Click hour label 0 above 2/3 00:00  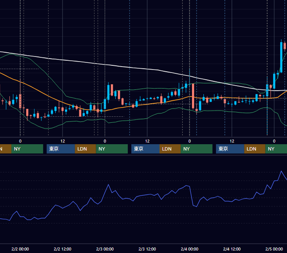(105, 141)
